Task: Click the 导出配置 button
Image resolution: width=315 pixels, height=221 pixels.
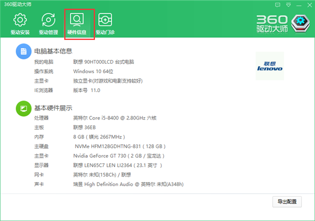Action: tap(287, 202)
